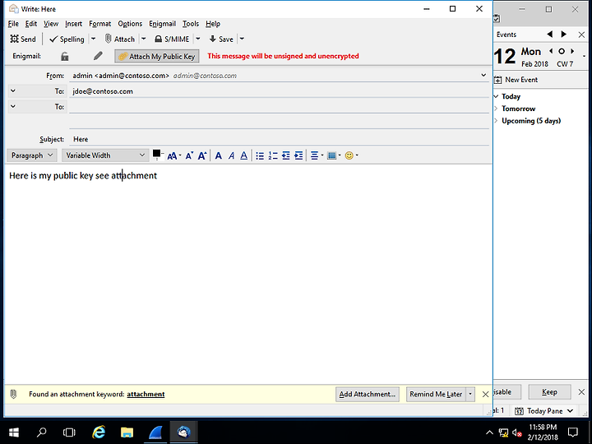Viewport: 592px width, 444px height.
Task: Open Internet Explorer from the taskbar
Action: pos(99,432)
